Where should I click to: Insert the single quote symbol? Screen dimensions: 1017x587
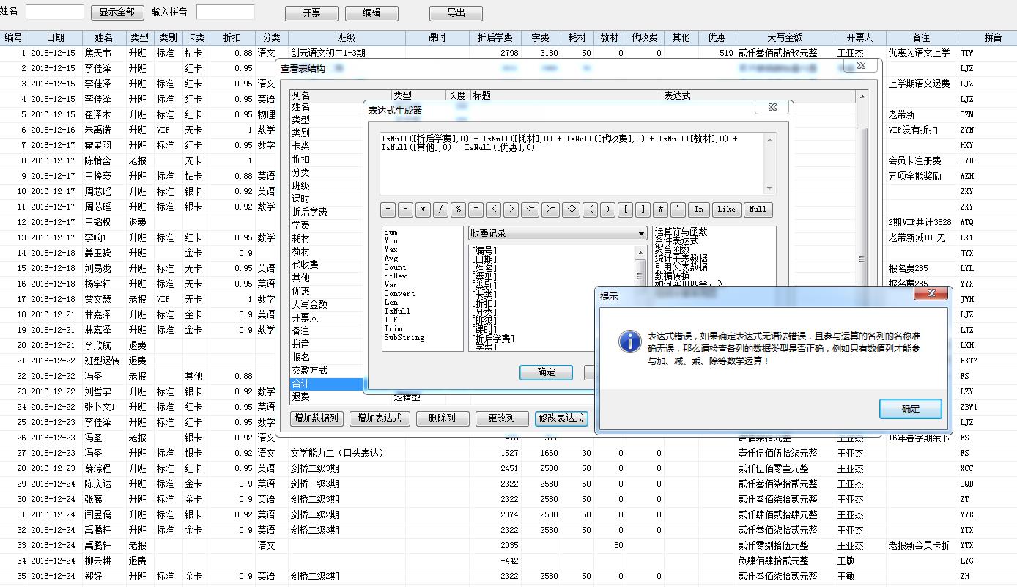678,210
